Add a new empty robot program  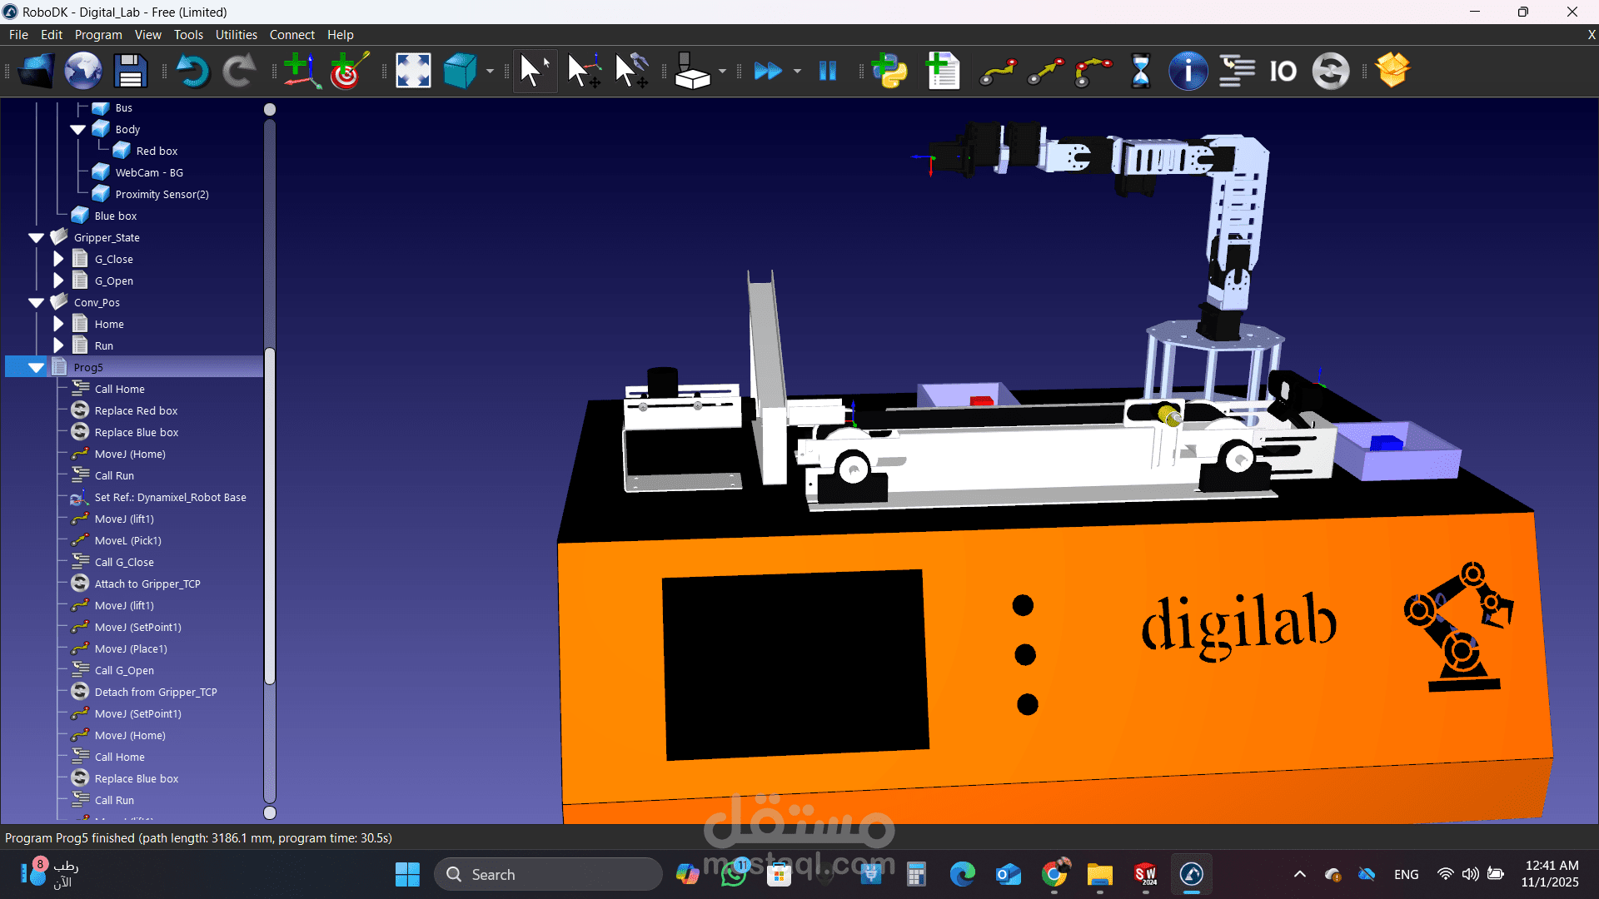tap(943, 71)
